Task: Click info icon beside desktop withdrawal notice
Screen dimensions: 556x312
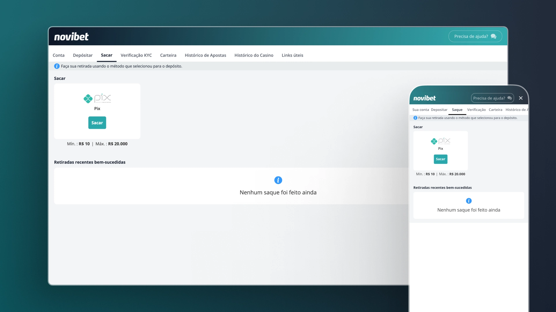Action: click(57, 66)
